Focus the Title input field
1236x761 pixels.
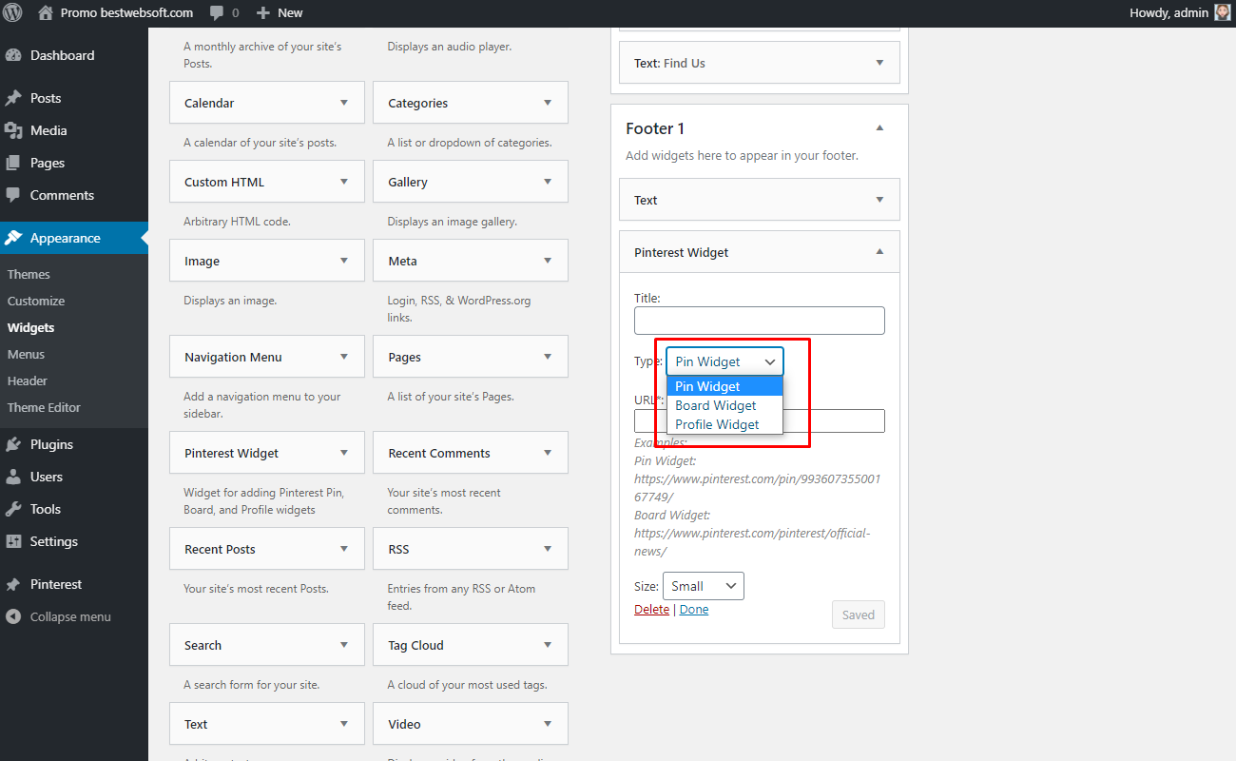pyautogui.click(x=760, y=321)
